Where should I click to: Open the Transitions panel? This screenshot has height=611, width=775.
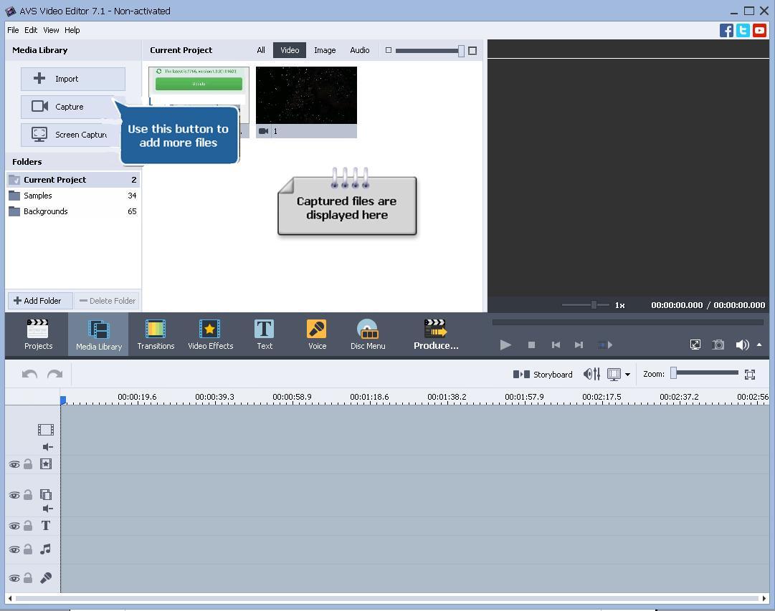(x=156, y=334)
